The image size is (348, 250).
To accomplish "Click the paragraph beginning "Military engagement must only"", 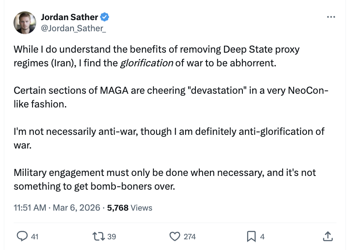I will point(165,179).
